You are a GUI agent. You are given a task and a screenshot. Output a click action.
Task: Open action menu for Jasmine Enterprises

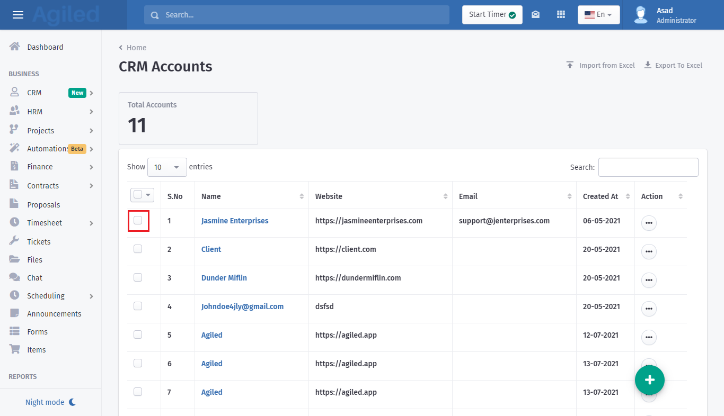click(649, 223)
